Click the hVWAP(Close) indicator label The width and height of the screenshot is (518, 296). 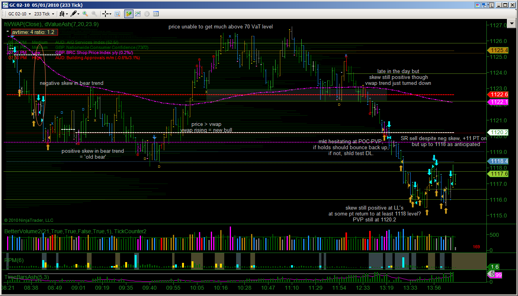(23, 24)
